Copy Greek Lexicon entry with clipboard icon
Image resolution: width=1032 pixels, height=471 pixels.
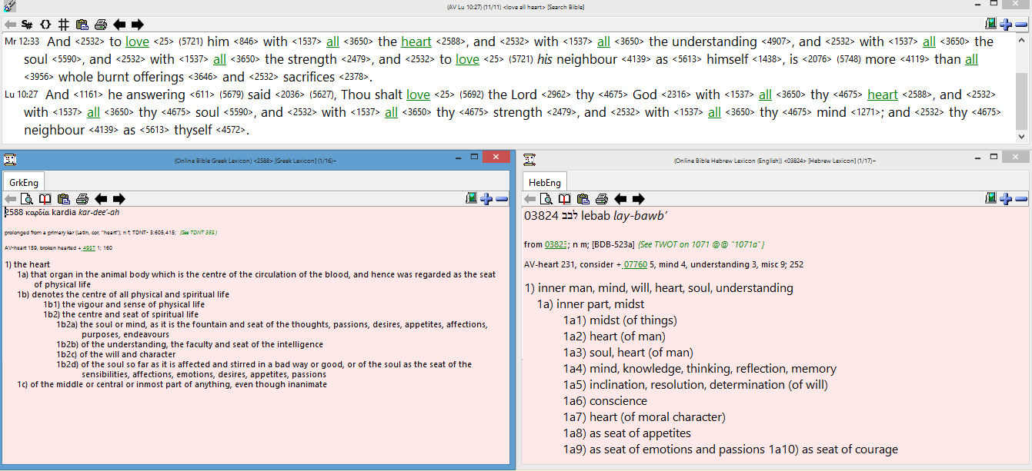(64, 199)
